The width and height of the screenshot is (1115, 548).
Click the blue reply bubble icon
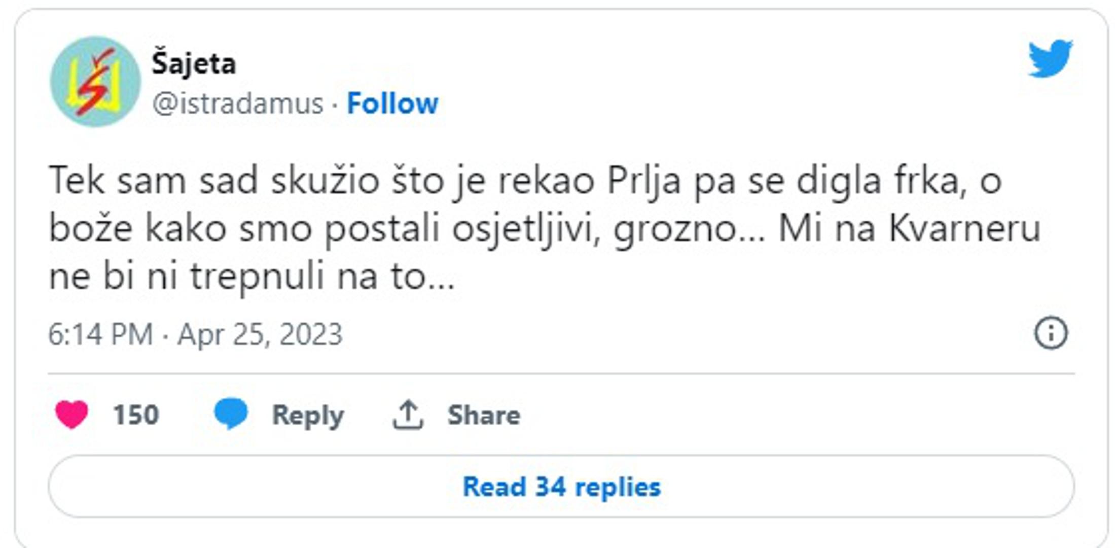tap(231, 414)
